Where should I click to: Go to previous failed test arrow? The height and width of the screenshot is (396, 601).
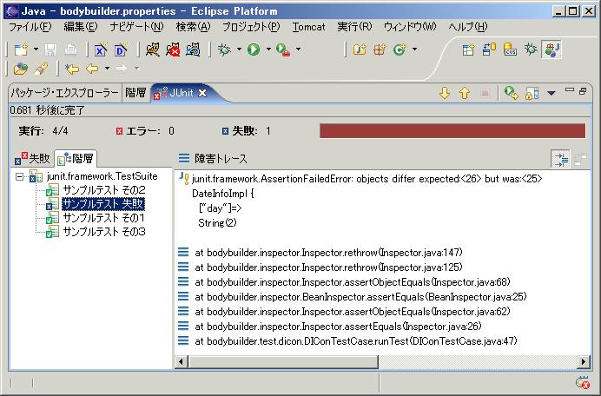click(x=465, y=93)
